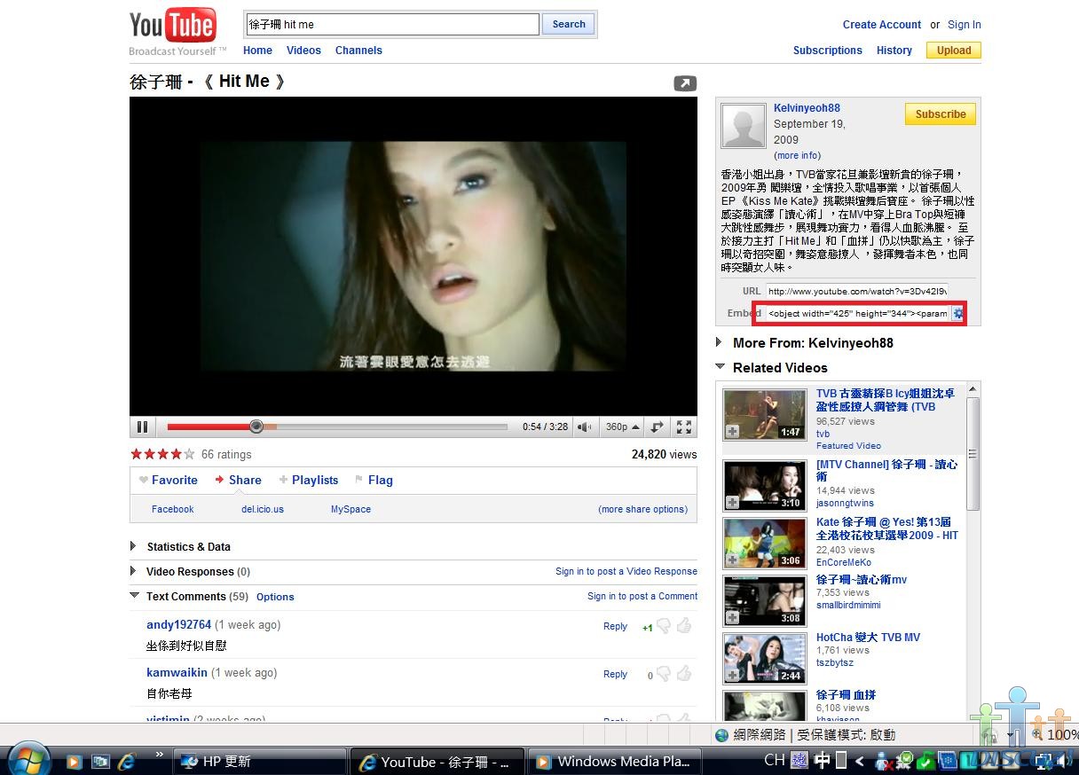The width and height of the screenshot is (1079, 775).
Task: Expand More From: Kelvinyeoh88 section
Action: (720, 342)
